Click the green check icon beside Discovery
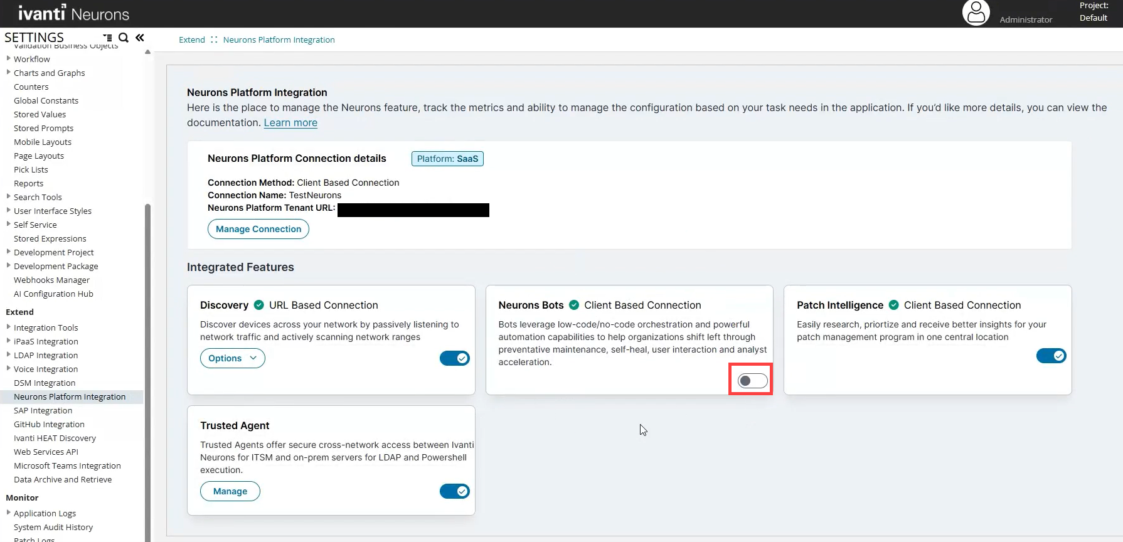Image resolution: width=1123 pixels, height=542 pixels. tap(258, 305)
